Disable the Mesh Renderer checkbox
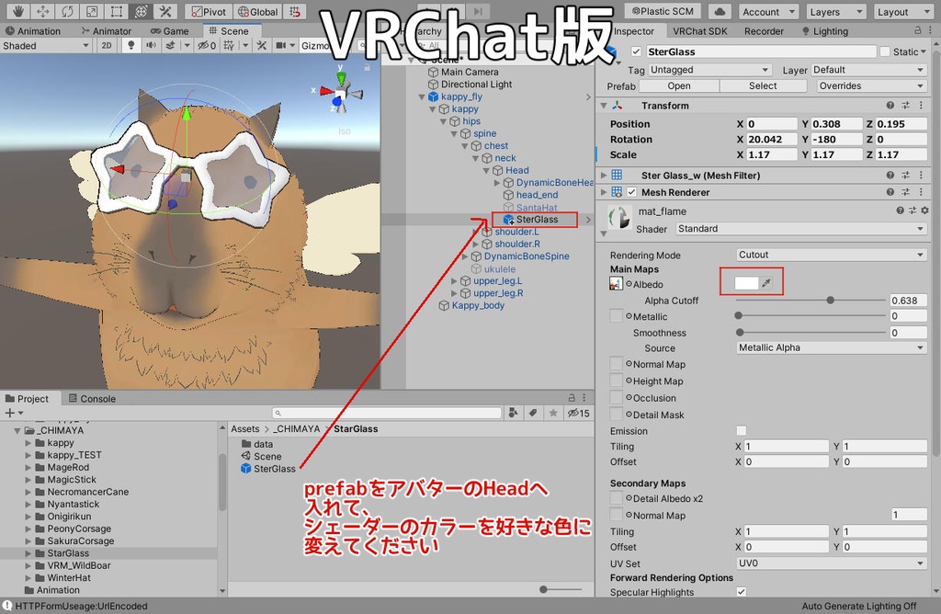 631,193
